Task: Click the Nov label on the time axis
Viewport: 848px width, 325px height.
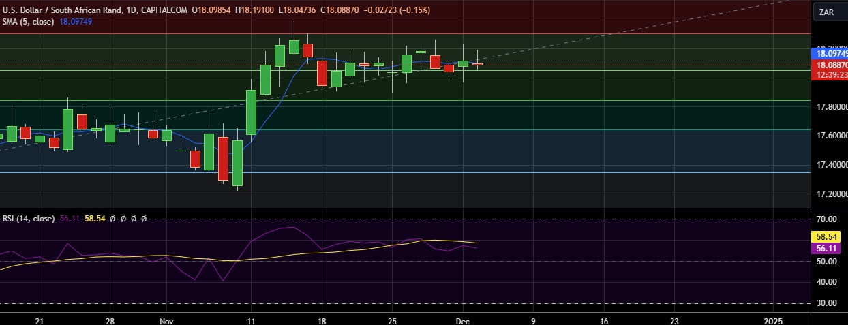Action: [166, 320]
